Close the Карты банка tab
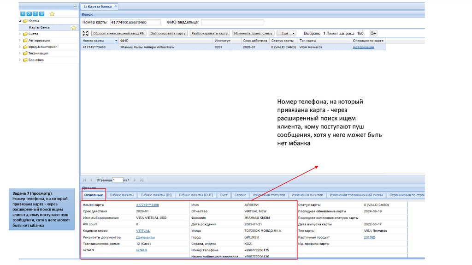The width and height of the screenshot is (472, 265). coord(115,6)
